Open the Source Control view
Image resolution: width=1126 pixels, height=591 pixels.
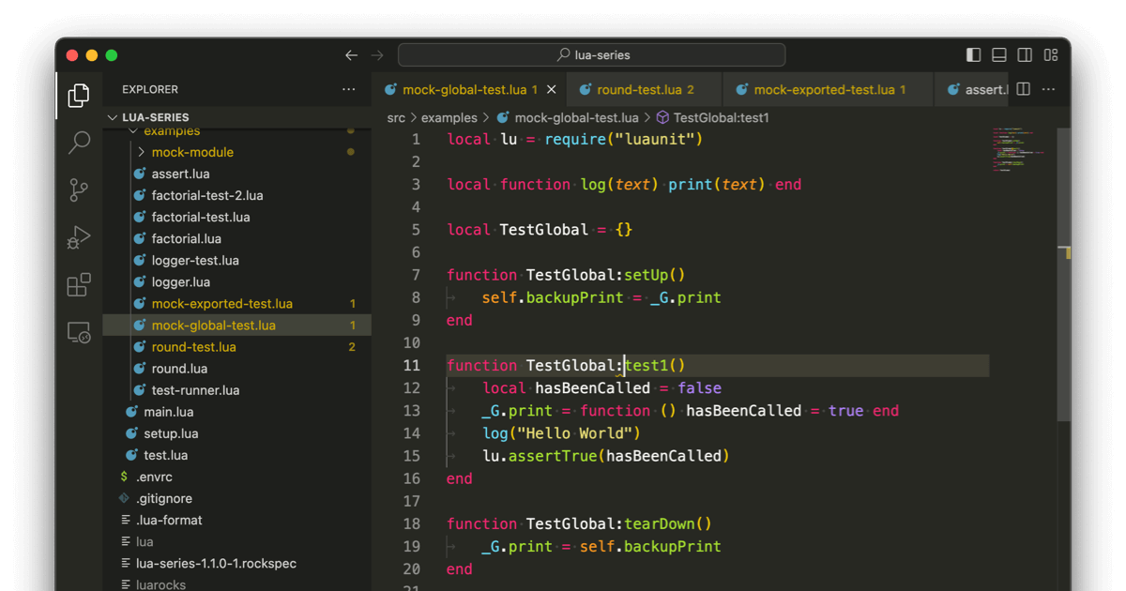pos(79,190)
